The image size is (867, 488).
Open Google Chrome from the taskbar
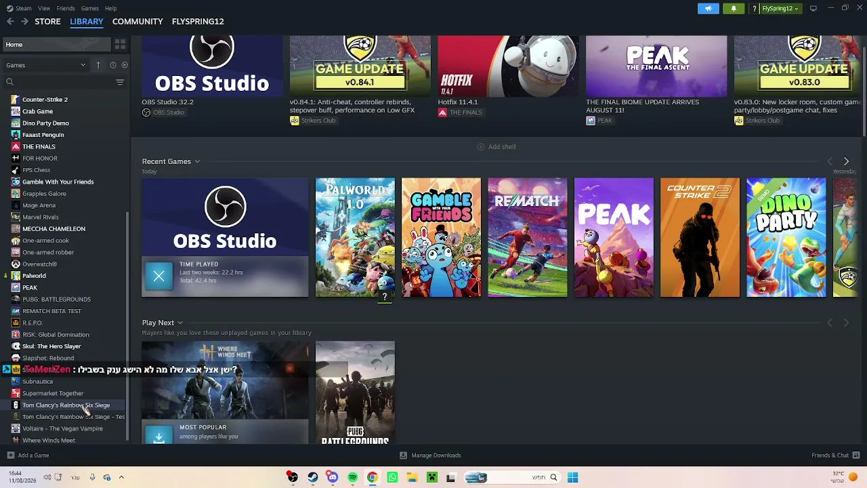pyautogui.click(x=372, y=478)
